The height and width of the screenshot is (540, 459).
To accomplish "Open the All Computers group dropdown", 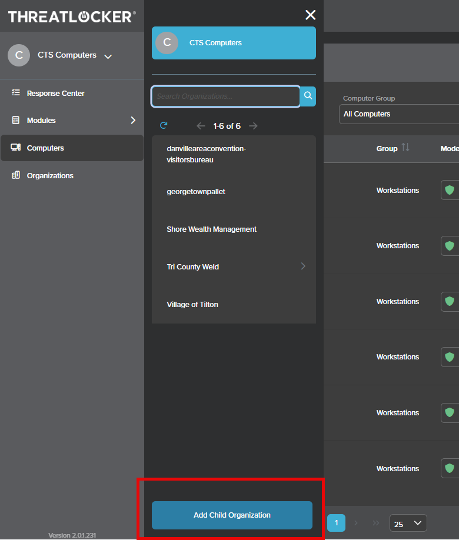I will 399,114.
